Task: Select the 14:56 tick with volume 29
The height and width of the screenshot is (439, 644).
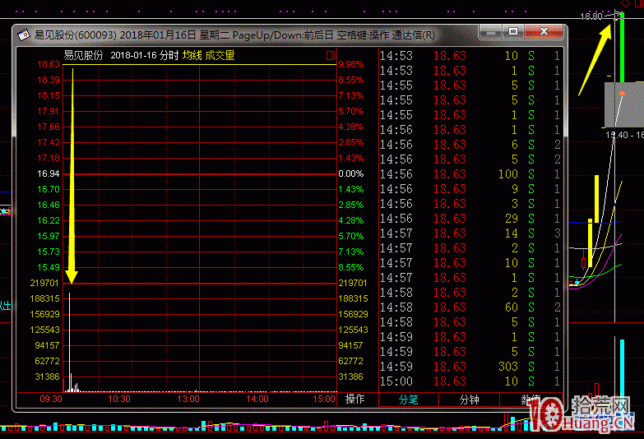Action: [470, 219]
